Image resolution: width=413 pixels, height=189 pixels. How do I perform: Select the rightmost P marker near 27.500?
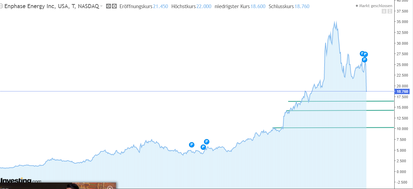[366, 54]
